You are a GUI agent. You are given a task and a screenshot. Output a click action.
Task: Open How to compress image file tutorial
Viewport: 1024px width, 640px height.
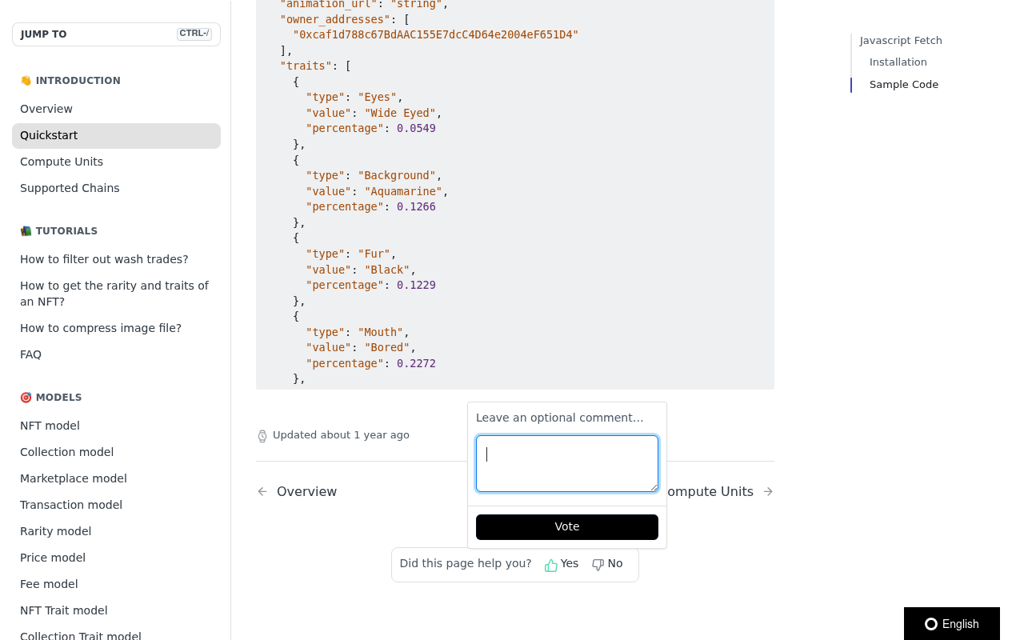pyautogui.click(x=116, y=328)
